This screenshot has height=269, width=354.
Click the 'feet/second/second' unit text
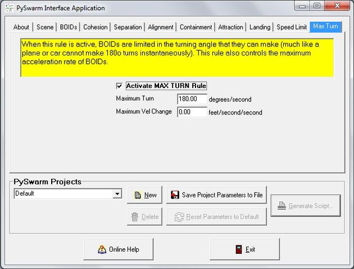[235, 112]
